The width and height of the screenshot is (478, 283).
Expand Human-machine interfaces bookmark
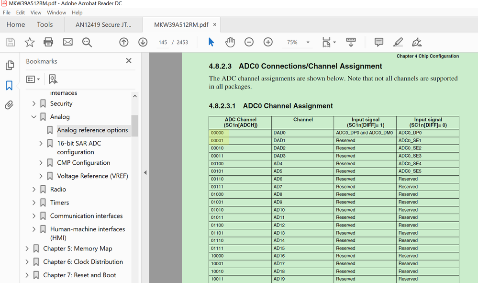[x=34, y=229]
